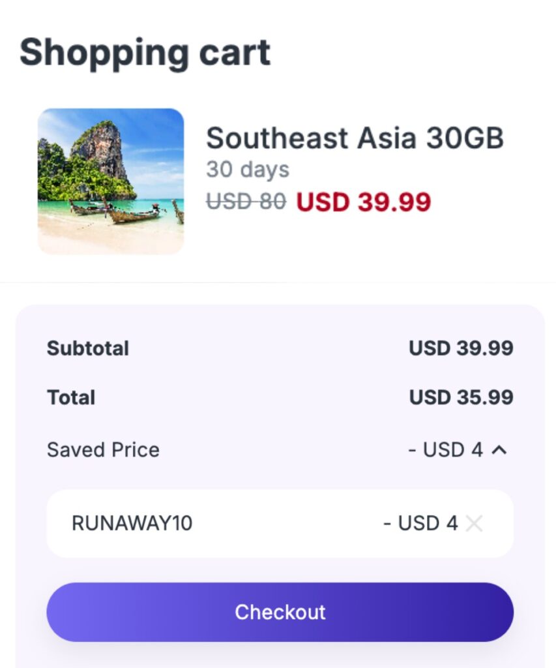556x668 pixels.
Task: Click the subtotal amount USD 39.99
Action: 461,348
